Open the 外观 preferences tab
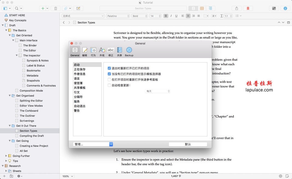 point(102,52)
